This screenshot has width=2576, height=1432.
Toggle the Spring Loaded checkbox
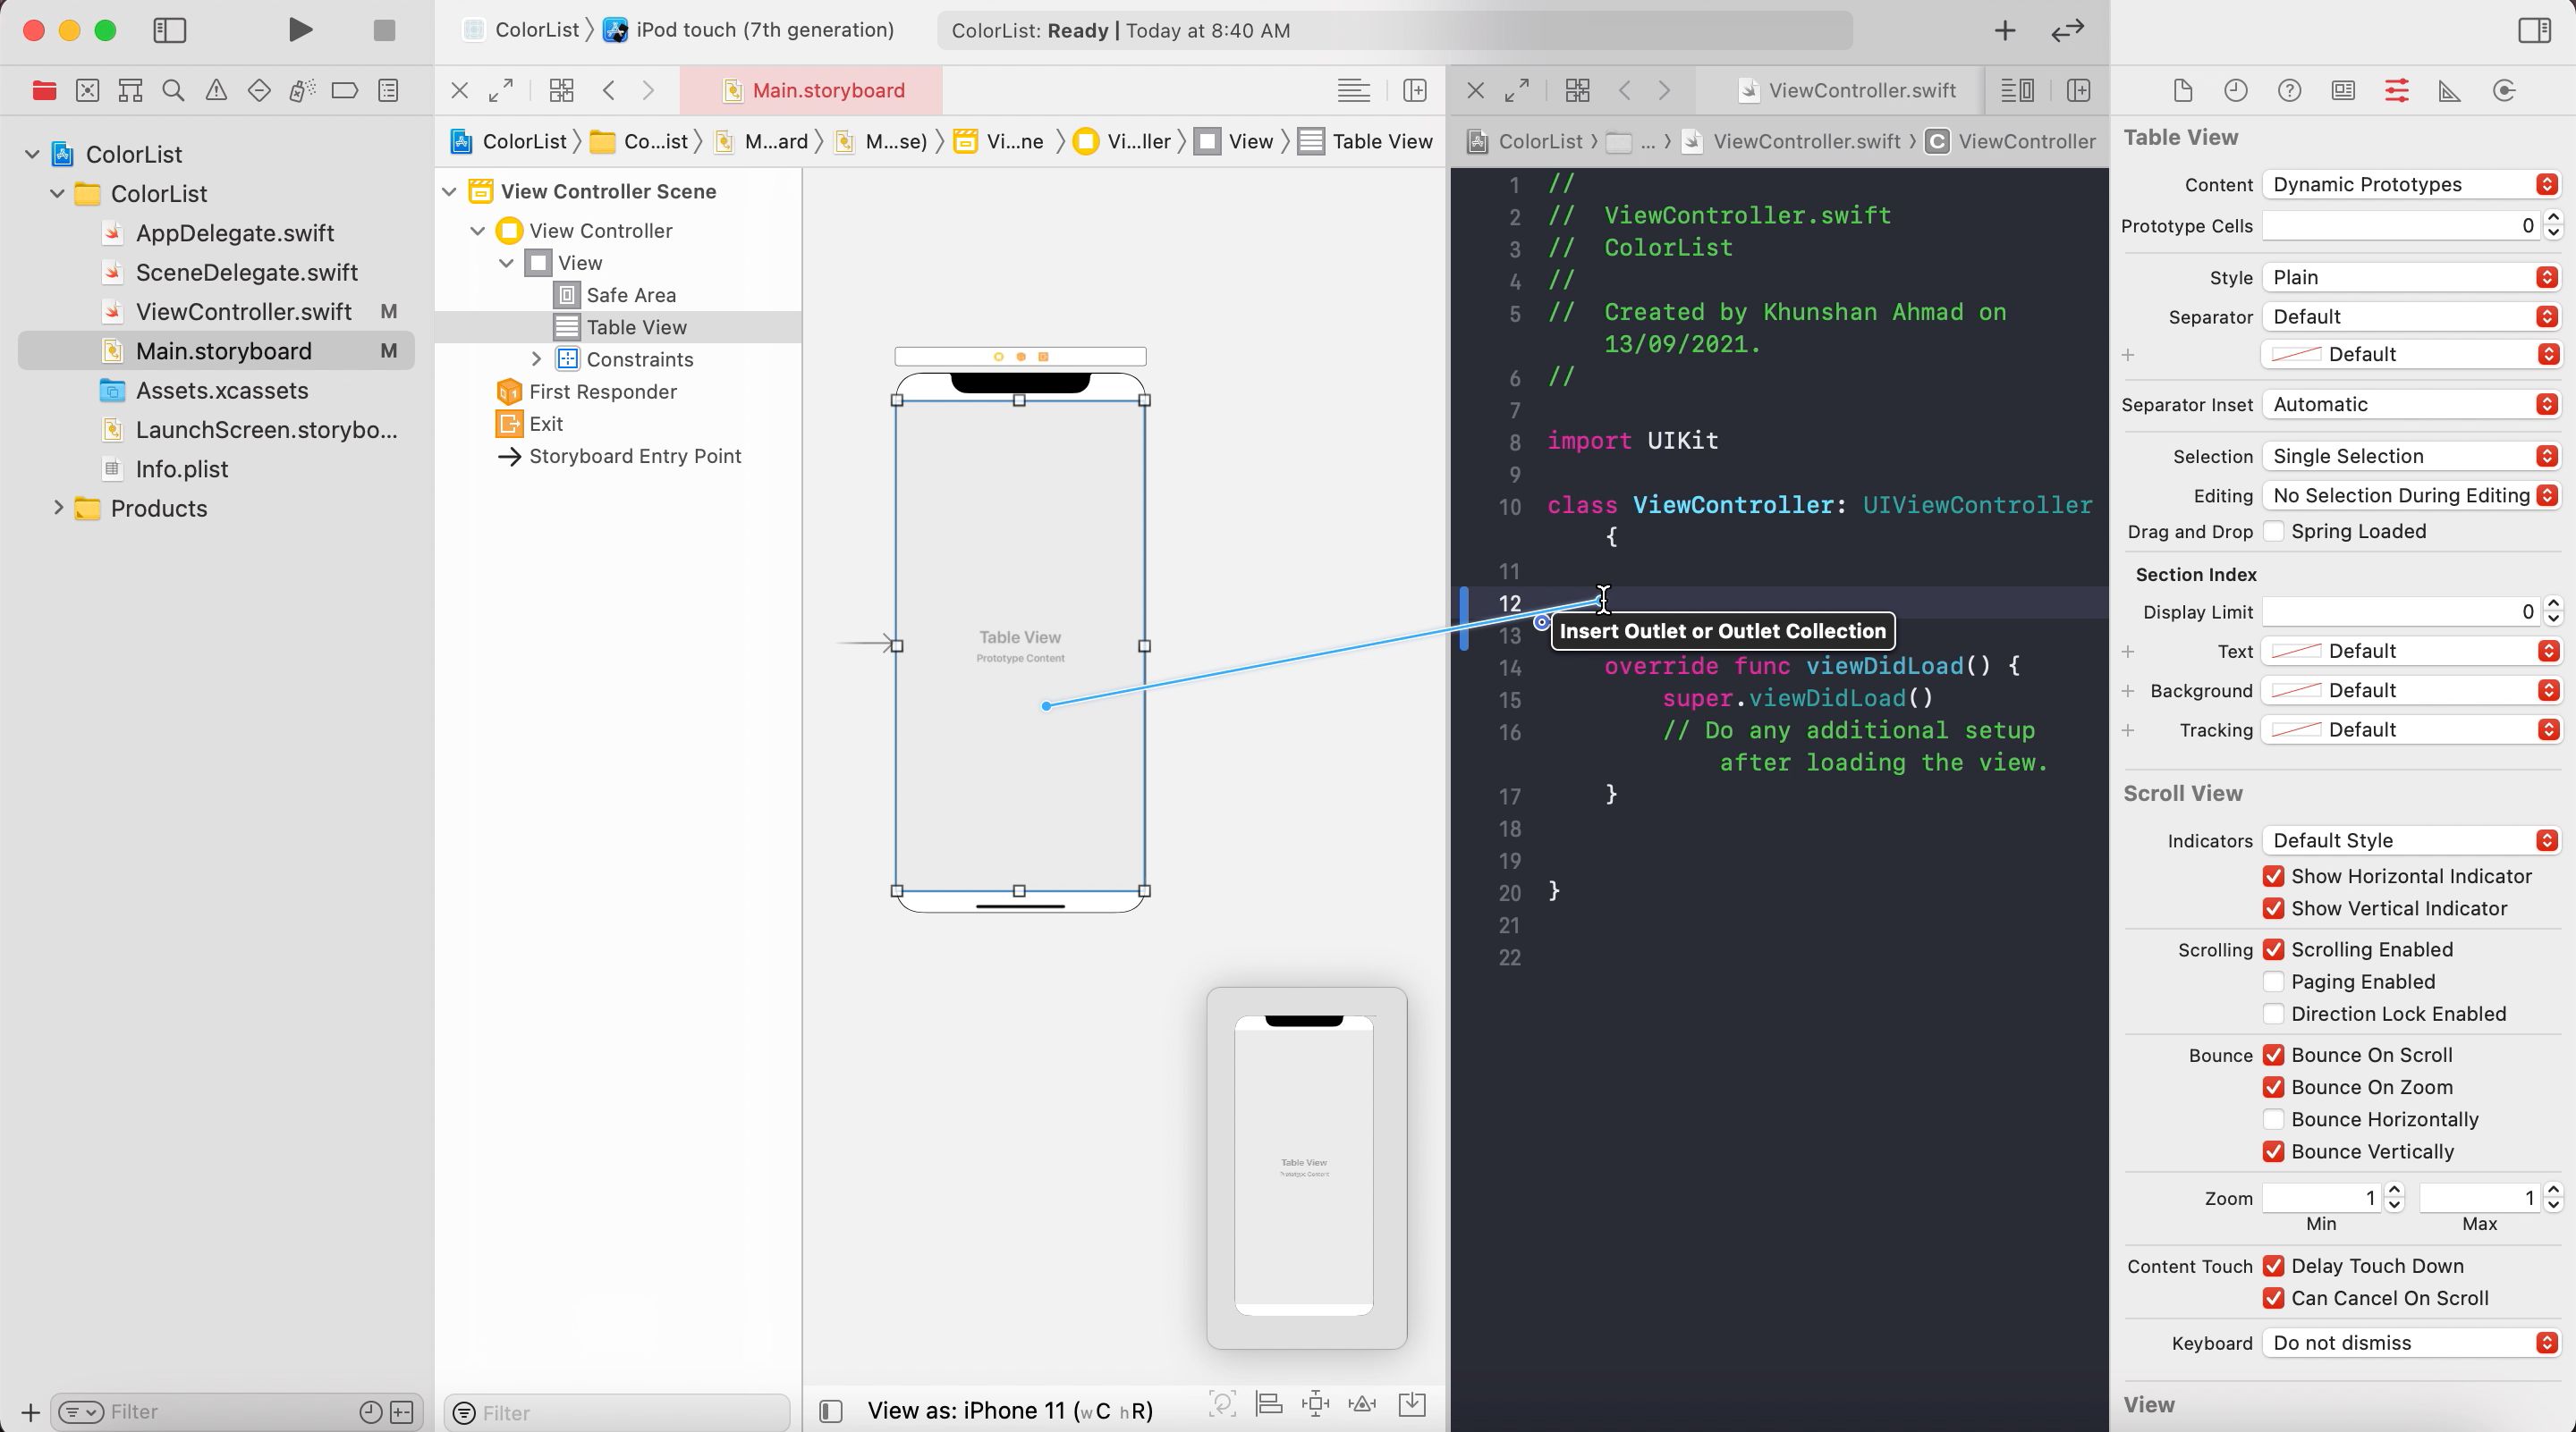pyautogui.click(x=2273, y=532)
